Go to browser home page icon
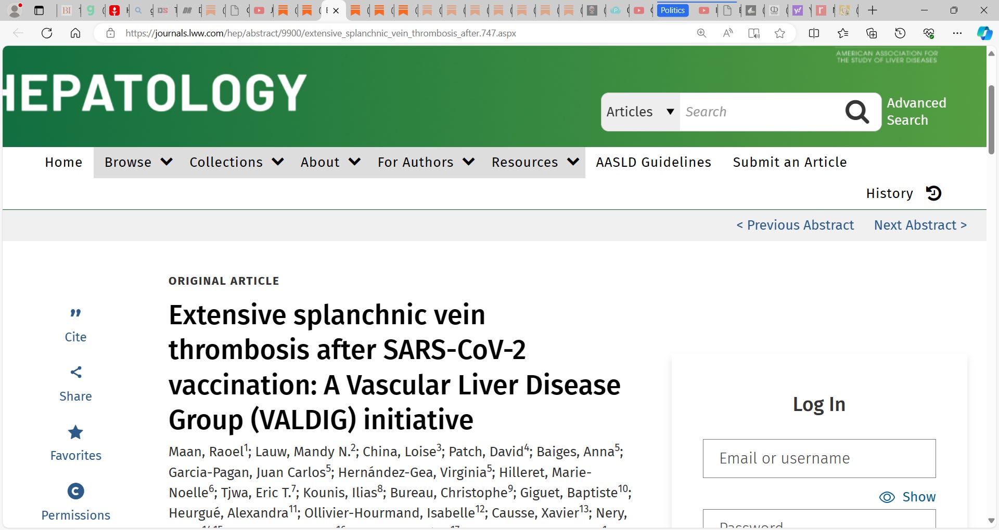Screen dimensions: 999x530 (x=75, y=33)
